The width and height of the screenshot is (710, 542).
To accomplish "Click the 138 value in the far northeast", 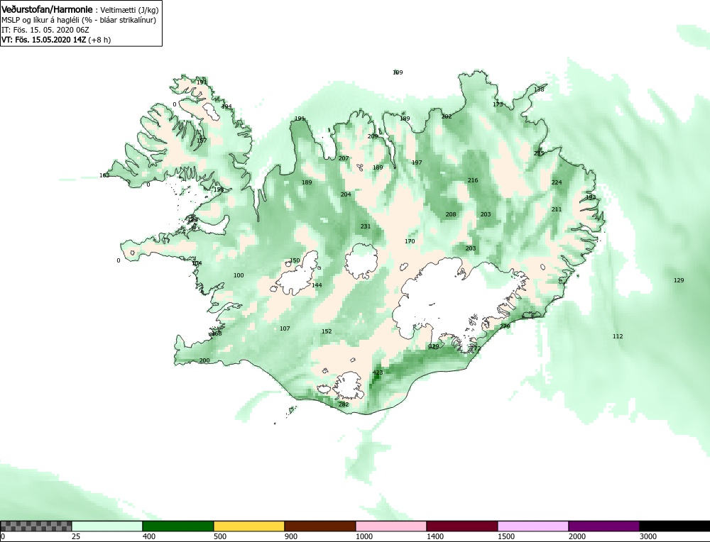I will point(539,89).
